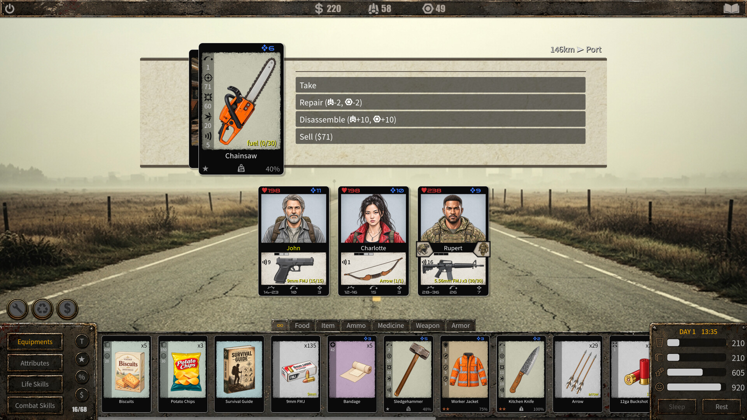Click the Sleep button
Viewport: 747px width, 420px height.
coord(677,407)
